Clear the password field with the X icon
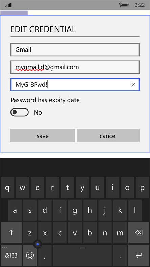 click(x=133, y=85)
